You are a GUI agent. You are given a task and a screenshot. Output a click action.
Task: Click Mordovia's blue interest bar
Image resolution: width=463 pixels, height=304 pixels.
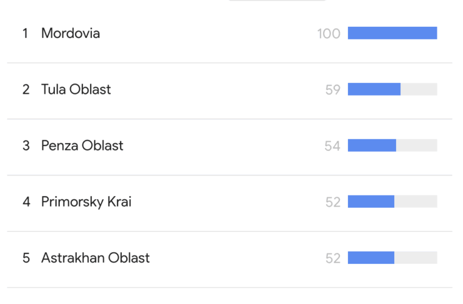(392, 34)
